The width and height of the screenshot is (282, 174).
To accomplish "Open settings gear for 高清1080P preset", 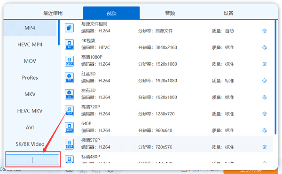I will (264, 64).
